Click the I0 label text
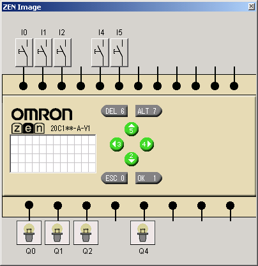This screenshot has width=258, height=266. click(24, 33)
